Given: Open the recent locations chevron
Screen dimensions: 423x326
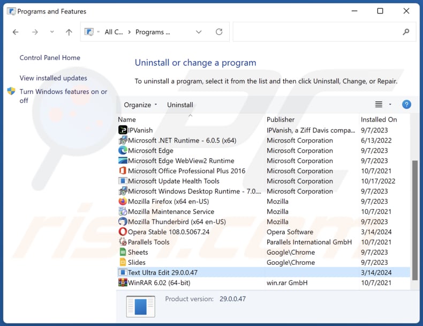Looking at the screenshot, I should [x=52, y=32].
